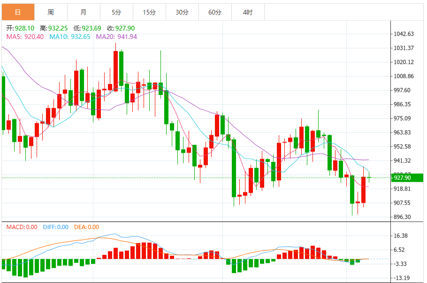Click the 997.60 price axis label
This screenshot has height=283, width=427.
pos(402,91)
